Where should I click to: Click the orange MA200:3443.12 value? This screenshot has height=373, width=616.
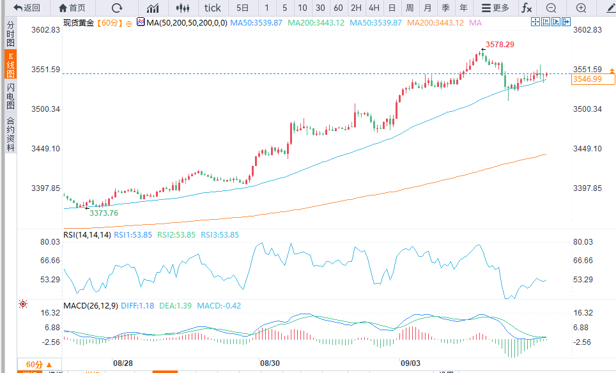pyautogui.click(x=435, y=23)
